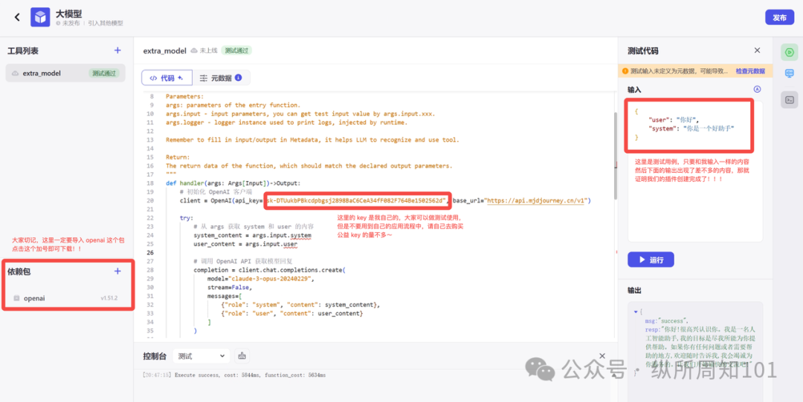Clear console with the broom icon
Image resolution: width=803 pixels, height=402 pixels.
242,356
